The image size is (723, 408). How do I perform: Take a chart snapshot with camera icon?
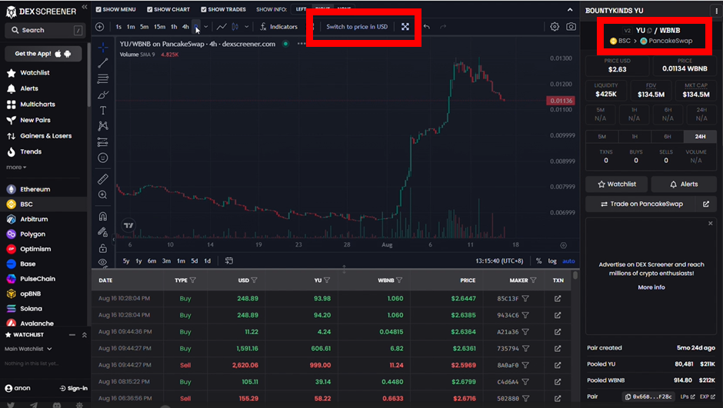pyautogui.click(x=571, y=27)
